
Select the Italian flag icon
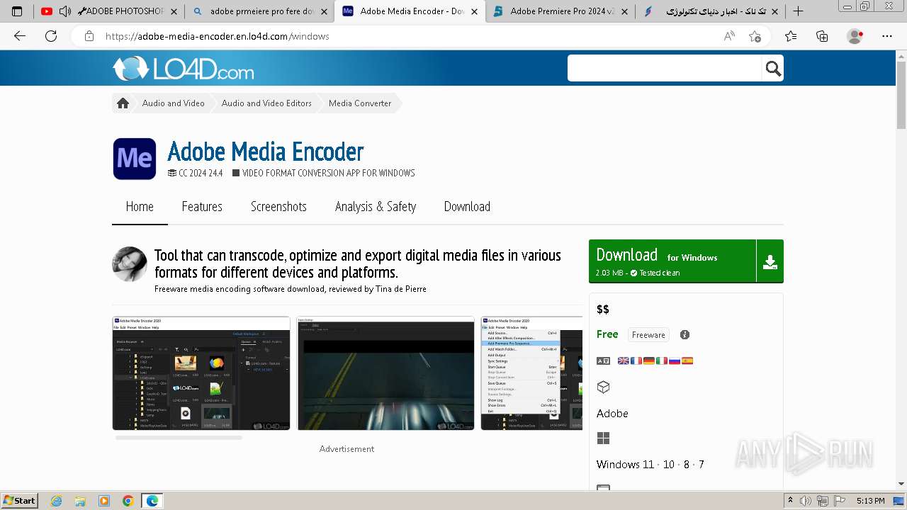[662, 361]
